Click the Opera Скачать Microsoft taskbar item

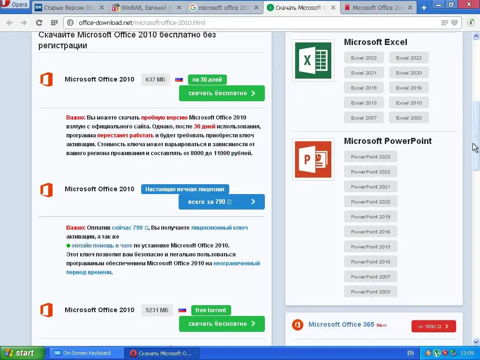(163, 353)
